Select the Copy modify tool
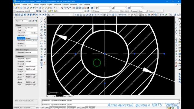This screenshot has height=109, width=194. tap(45, 21)
